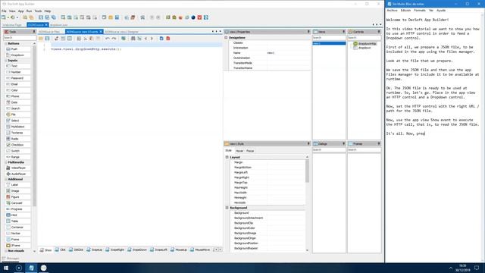This screenshot has height=273, width=485.
Task: Click the new app icon in main toolbar
Action: click(4, 17)
